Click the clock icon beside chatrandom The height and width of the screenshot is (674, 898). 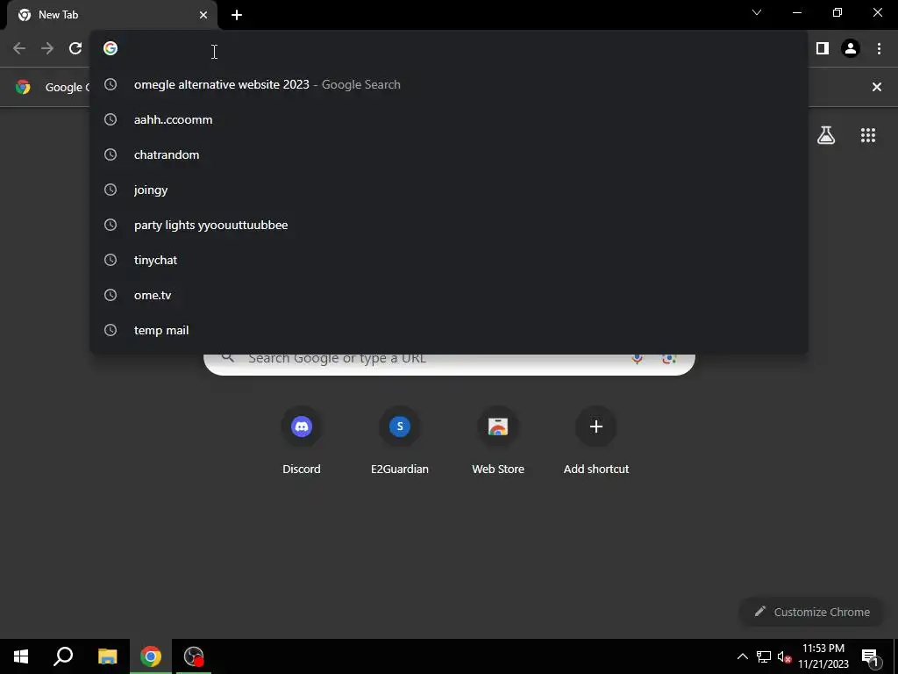(x=110, y=154)
